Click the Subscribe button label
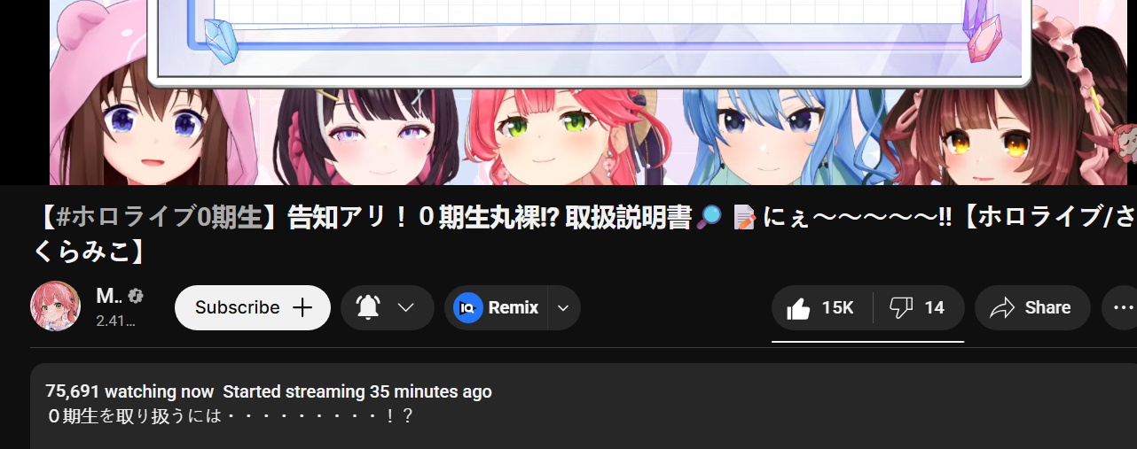 click(238, 307)
